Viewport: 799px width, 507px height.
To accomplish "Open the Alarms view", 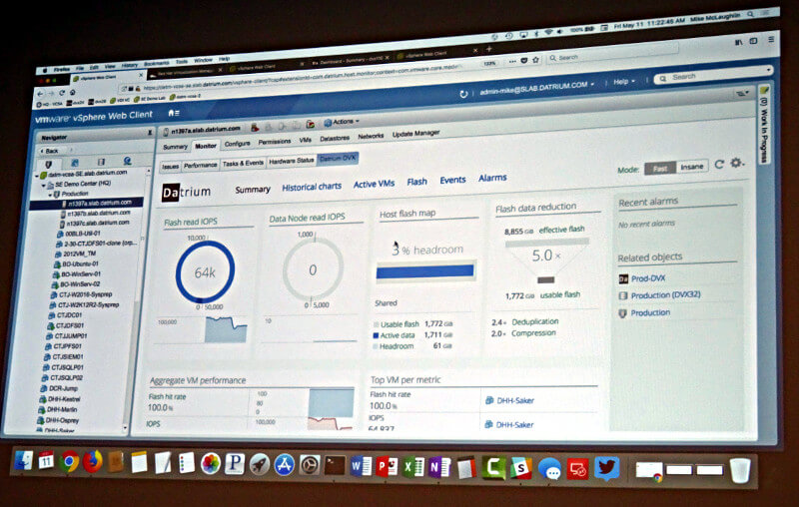I will (492, 178).
